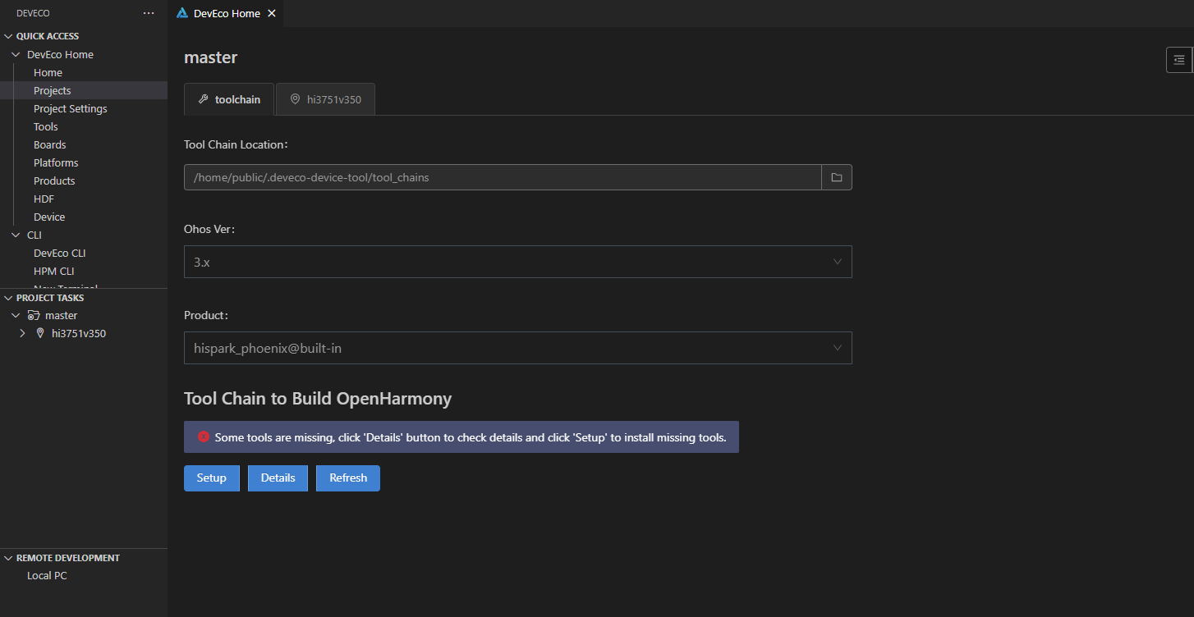This screenshot has height=617, width=1194.
Task: Collapse the REMOTE DEVELOPMENT section
Action: point(9,558)
